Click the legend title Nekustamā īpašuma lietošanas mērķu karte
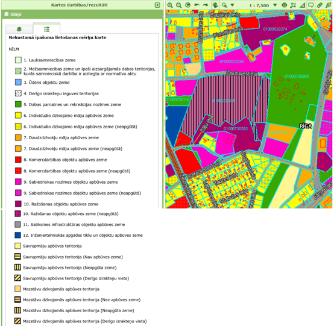 (x=57, y=38)
